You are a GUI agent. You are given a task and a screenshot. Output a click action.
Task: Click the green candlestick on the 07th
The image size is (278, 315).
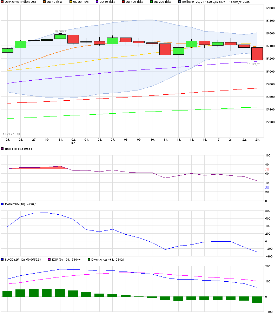tap(113, 41)
